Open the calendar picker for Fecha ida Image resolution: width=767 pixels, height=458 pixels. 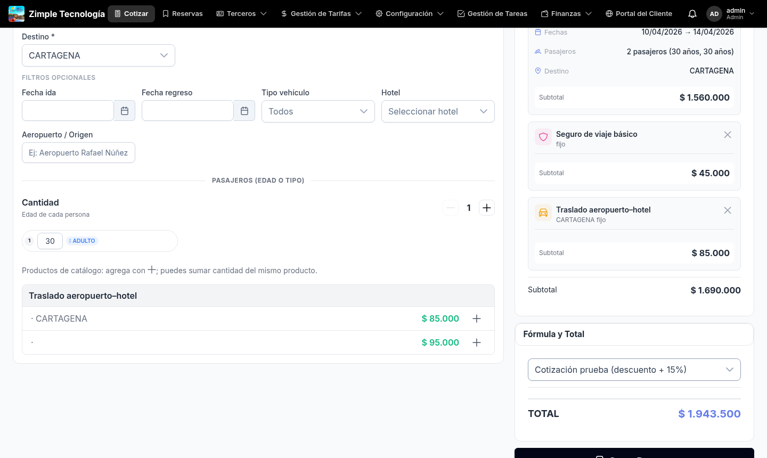pos(124,110)
